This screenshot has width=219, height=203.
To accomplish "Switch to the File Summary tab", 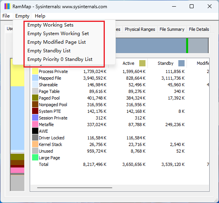I will pos(172,29).
